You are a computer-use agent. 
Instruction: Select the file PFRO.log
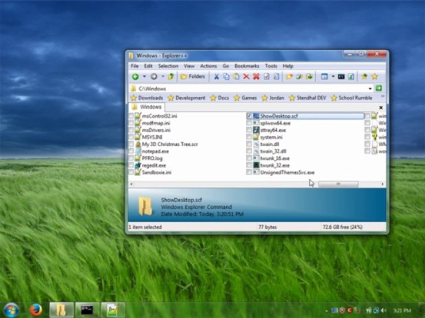(152, 158)
